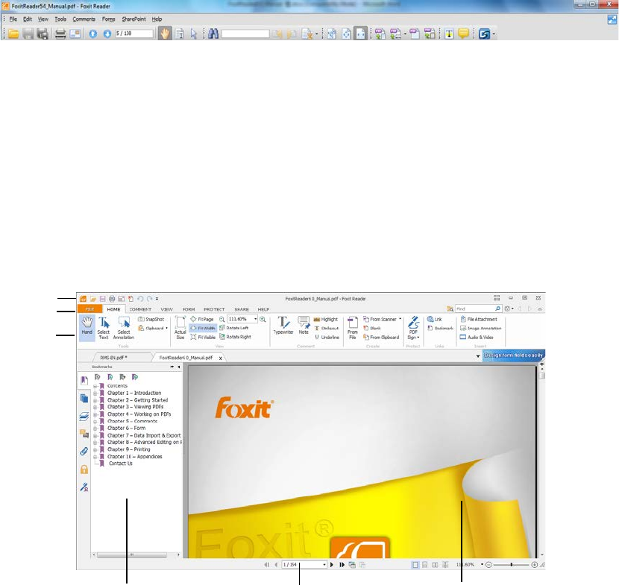The height and width of the screenshot is (585, 619).
Task: Go to previous page with blue up arrow
Action: coord(92,34)
